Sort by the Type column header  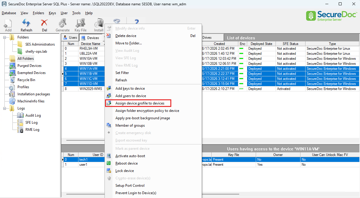(332, 44)
